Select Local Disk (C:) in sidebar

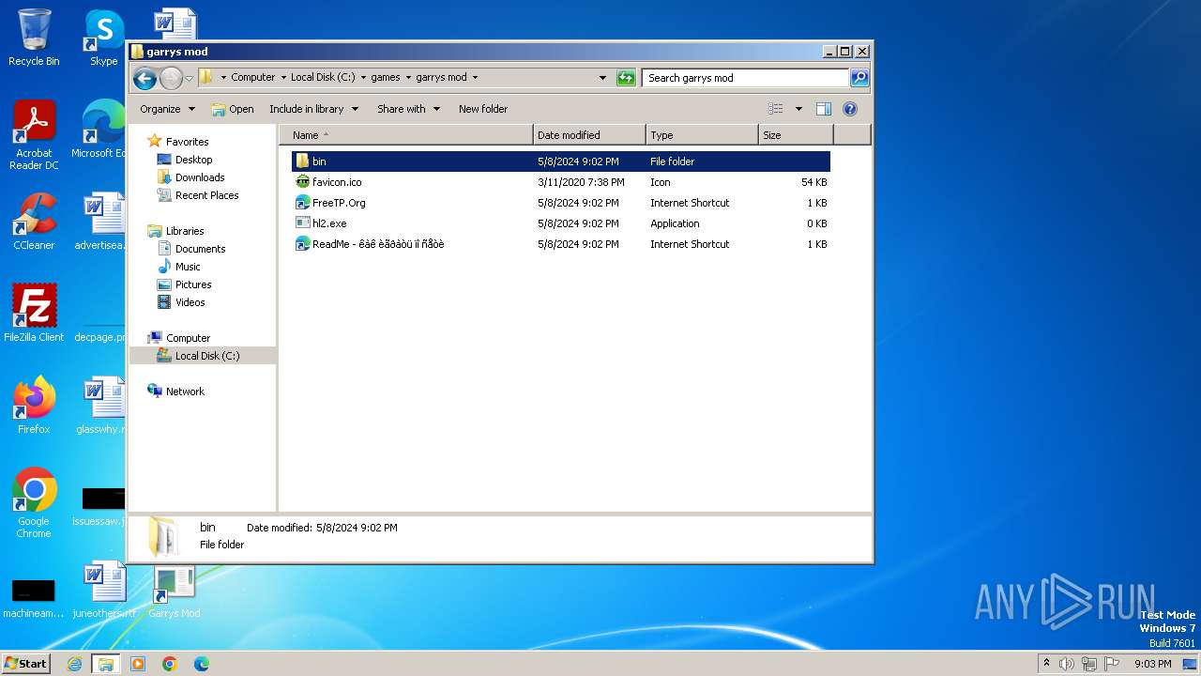coord(206,356)
